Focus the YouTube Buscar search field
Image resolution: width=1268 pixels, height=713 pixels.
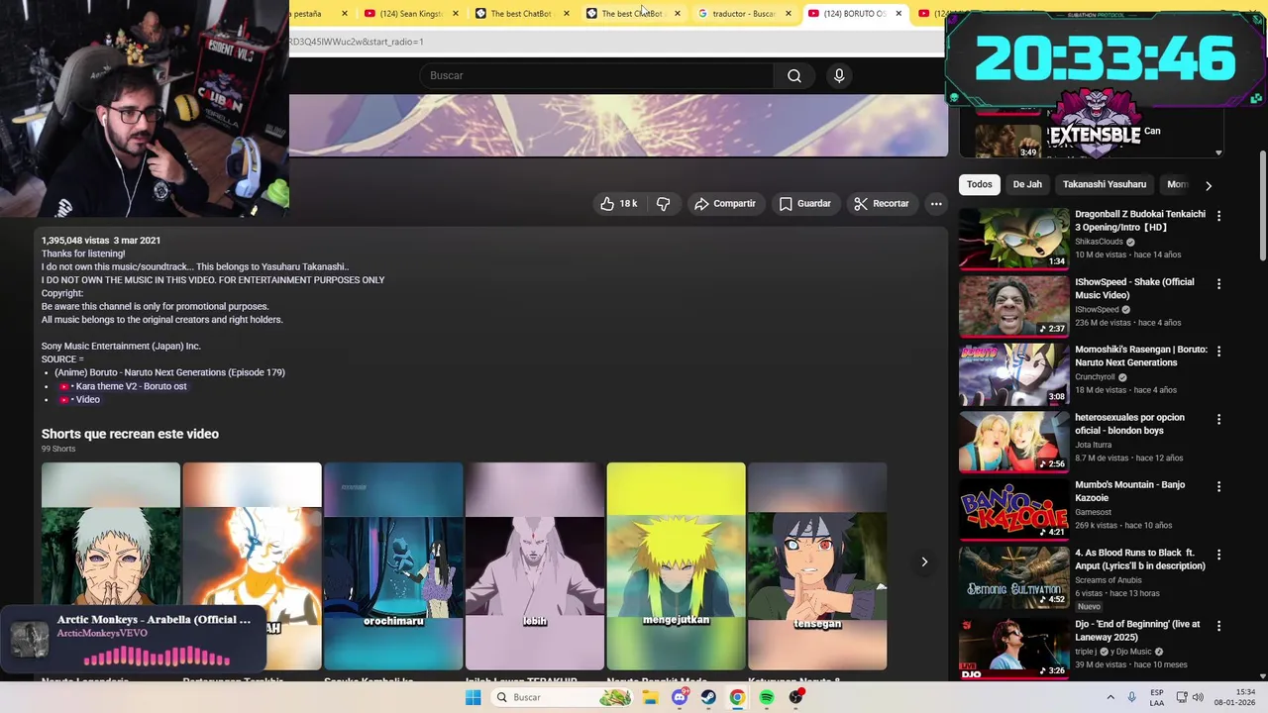(x=597, y=76)
